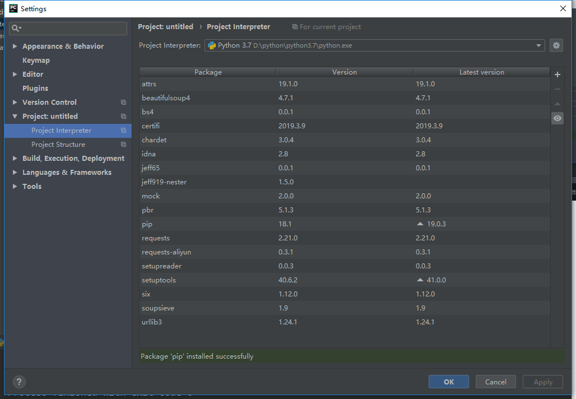Select the mock package row
The width and height of the screenshot is (576, 399).
345,196
